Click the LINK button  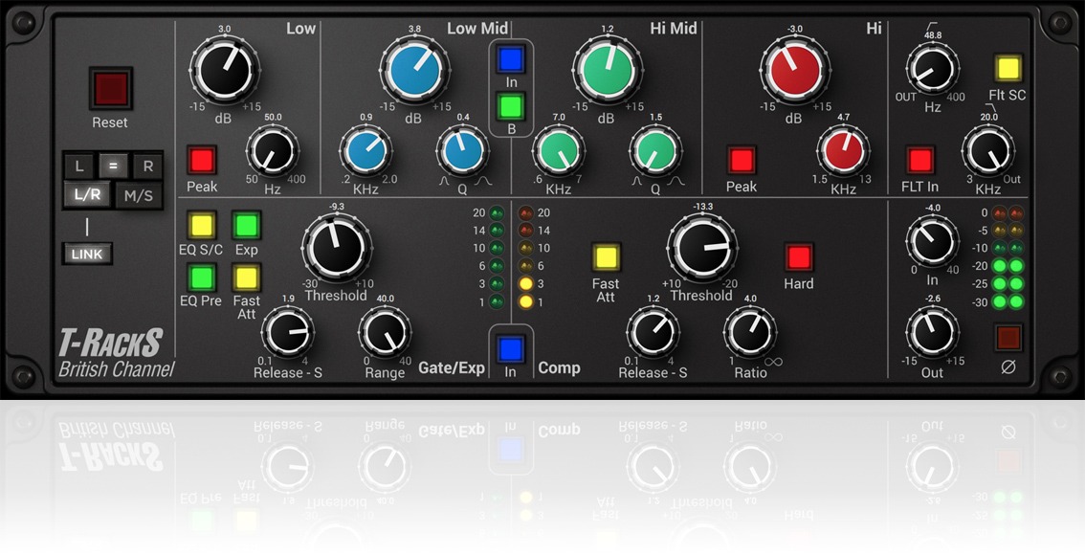(x=87, y=254)
